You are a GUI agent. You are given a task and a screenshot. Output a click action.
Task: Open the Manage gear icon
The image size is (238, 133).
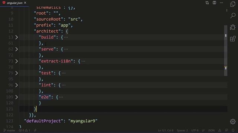click(x=233, y=122)
